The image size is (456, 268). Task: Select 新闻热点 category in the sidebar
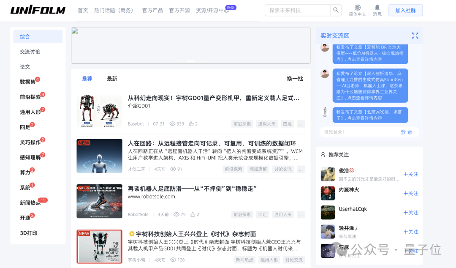tap(30, 203)
